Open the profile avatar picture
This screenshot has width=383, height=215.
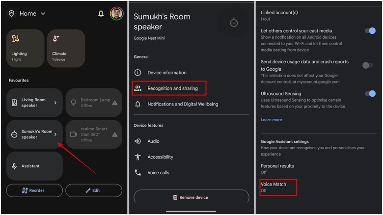[117, 14]
